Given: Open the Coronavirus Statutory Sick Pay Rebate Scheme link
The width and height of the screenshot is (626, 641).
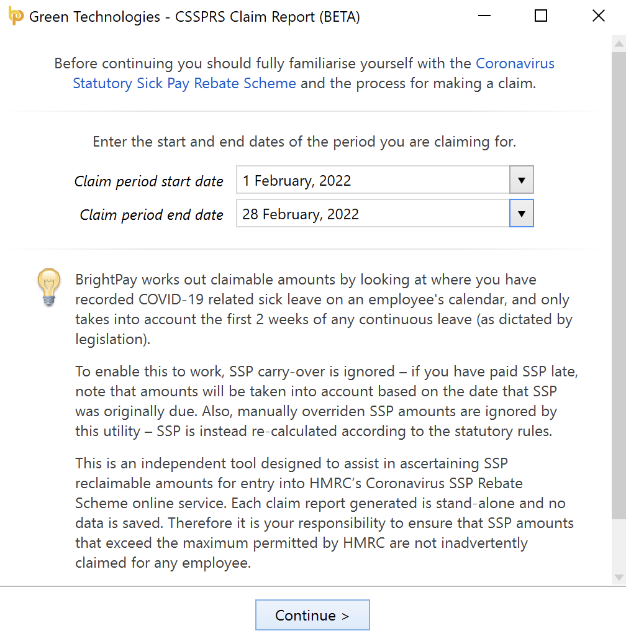Looking at the screenshot, I should pyautogui.click(x=314, y=73).
